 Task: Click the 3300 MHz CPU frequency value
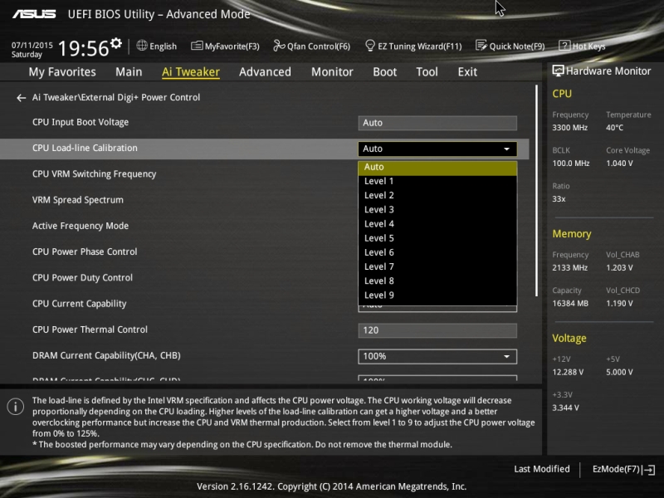569,128
